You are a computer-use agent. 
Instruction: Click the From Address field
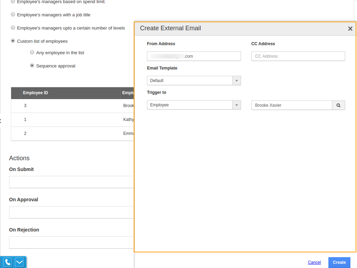[194, 56]
